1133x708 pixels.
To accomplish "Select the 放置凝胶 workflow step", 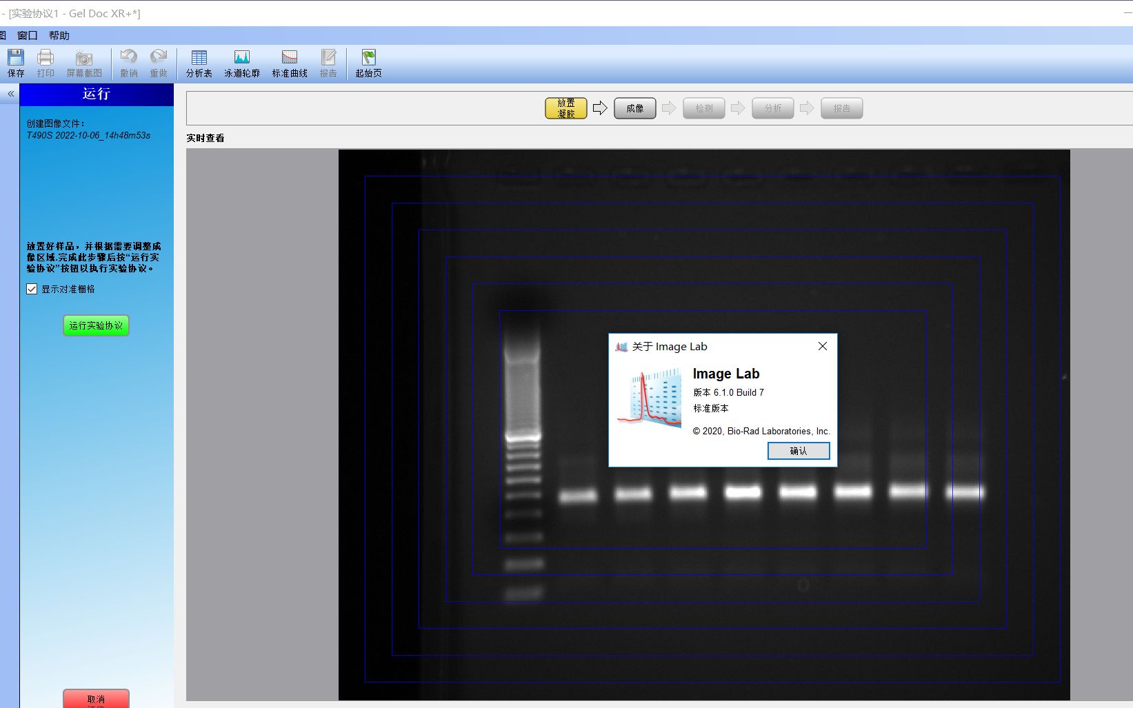I will pos(565,108).
